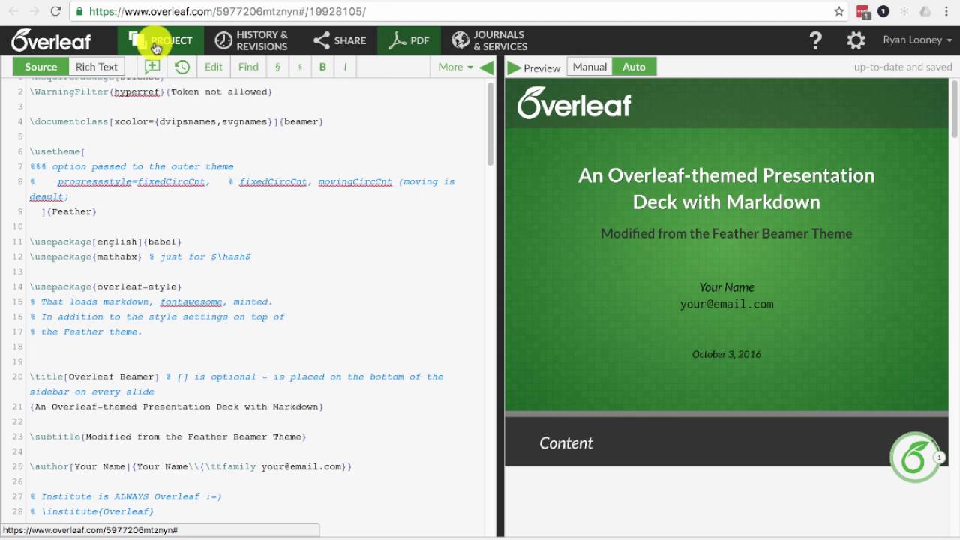The height and width of the screenshot is (540, 960).
Task: Go back in browser
Action: point(13,11)
